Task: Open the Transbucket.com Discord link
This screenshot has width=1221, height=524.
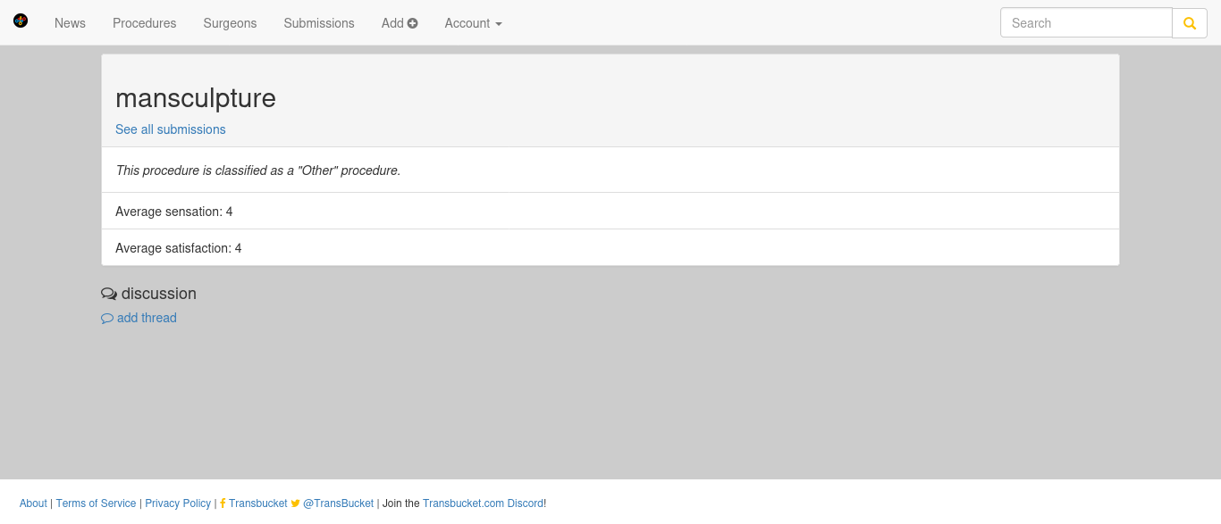Action: coord(483,503)
